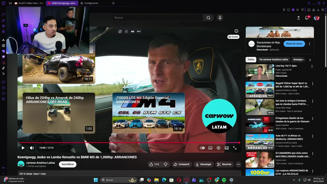Subscribe with the Suscribirse button
The height and width of the screenshot is (184, 327).
click(68, 164)
